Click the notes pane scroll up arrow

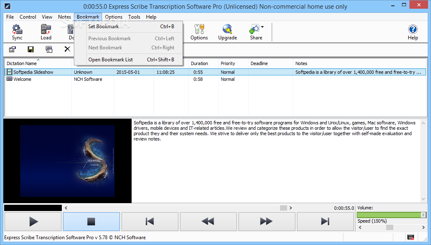point(423,123)
